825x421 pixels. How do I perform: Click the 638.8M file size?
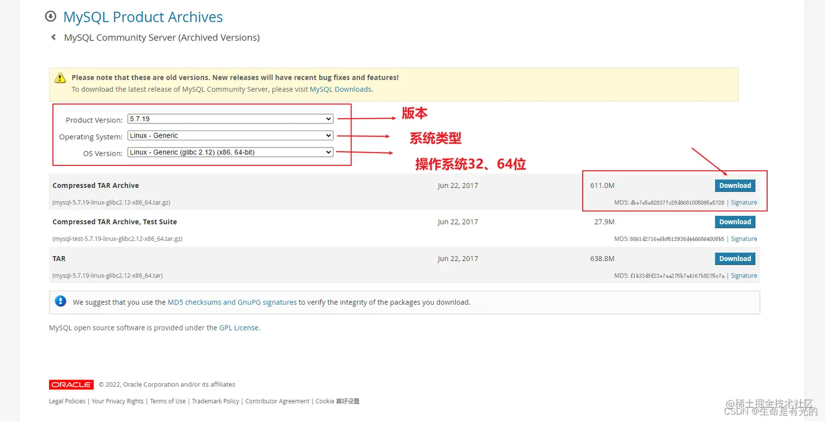[602, 259]
